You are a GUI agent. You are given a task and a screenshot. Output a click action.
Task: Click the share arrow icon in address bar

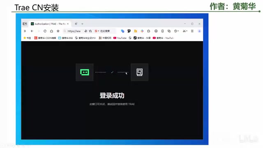pos(86,31)
